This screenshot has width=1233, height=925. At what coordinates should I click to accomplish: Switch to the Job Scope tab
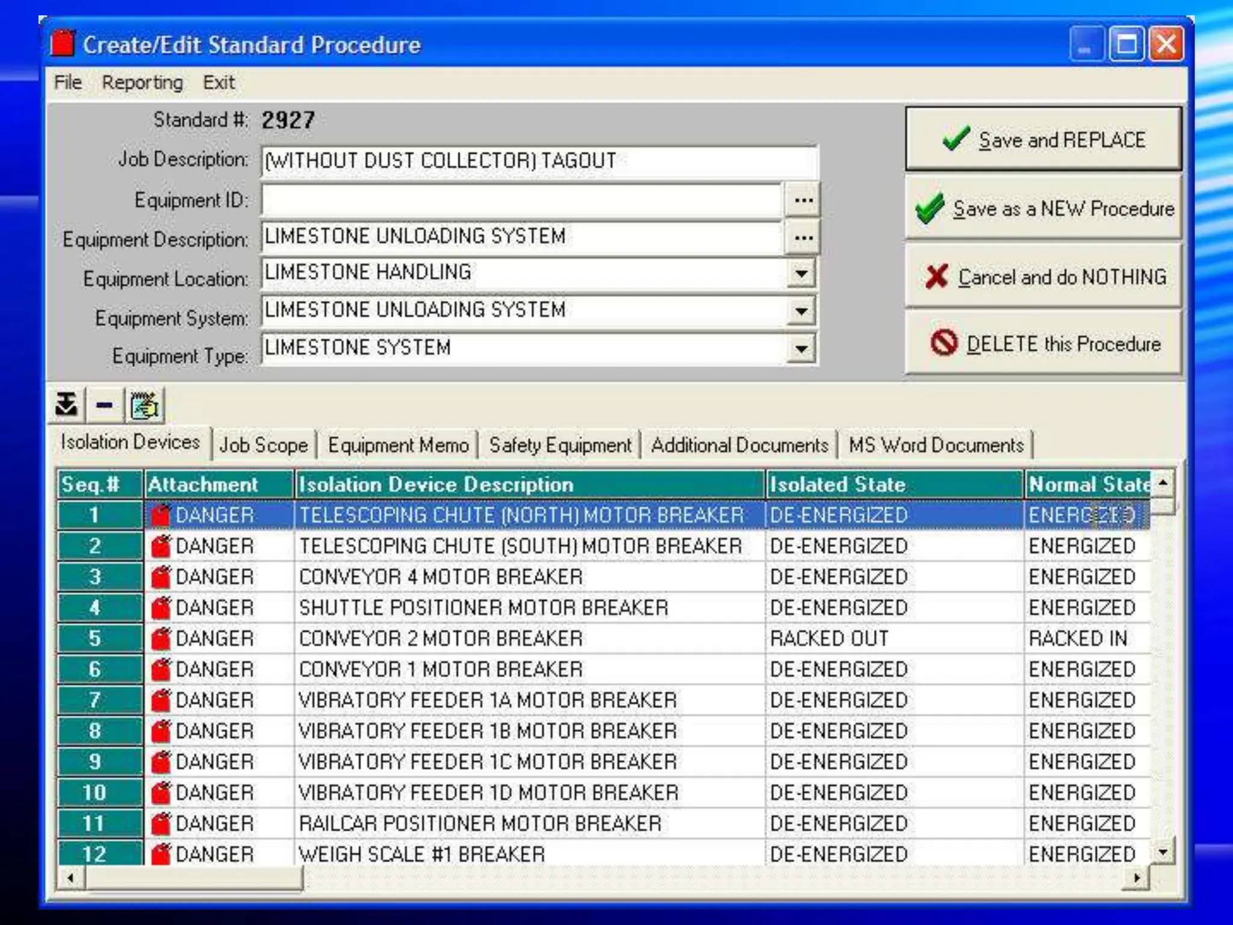[263, 445]
